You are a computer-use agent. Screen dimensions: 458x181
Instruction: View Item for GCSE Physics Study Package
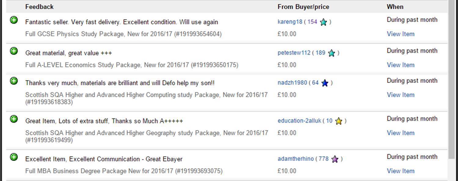point(401,34)
